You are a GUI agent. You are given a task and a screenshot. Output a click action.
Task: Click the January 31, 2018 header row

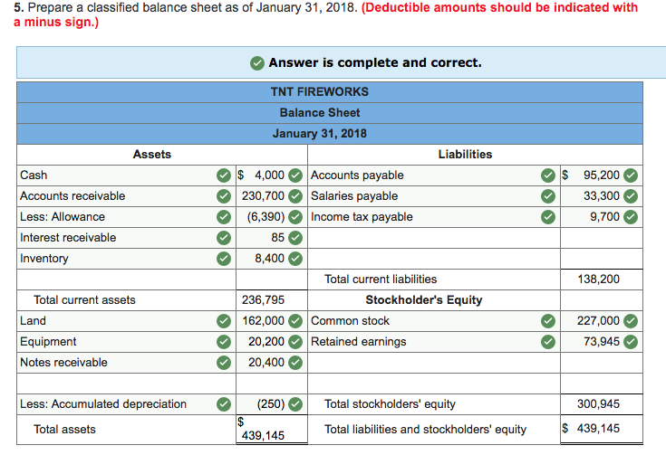tap(330, 134)
